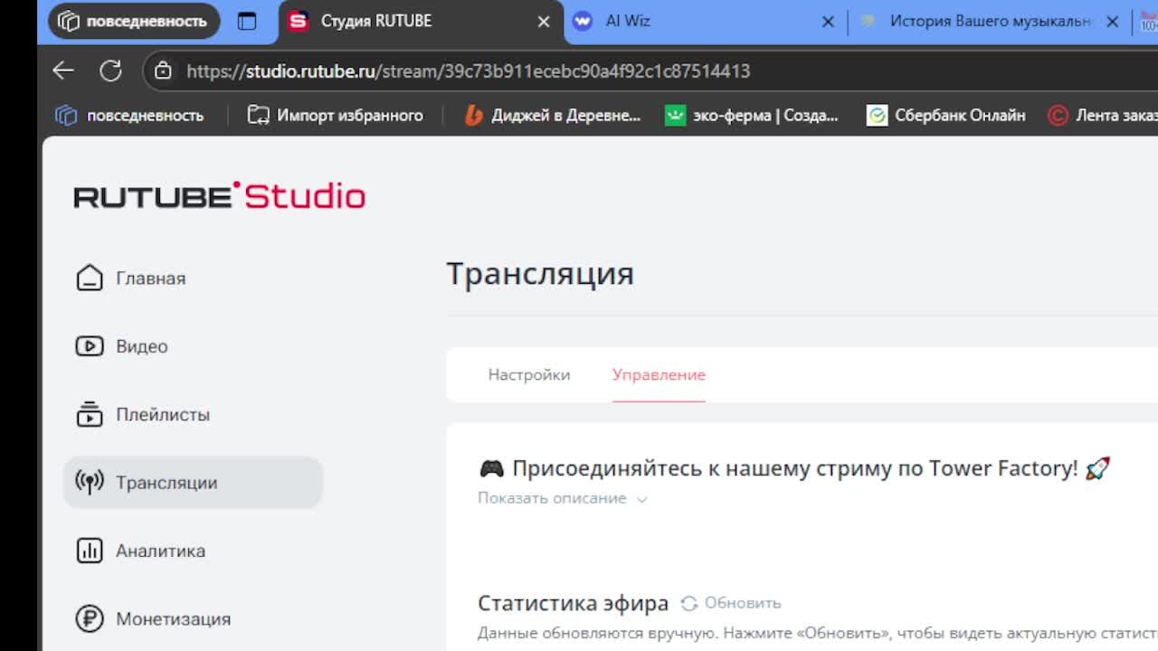Screen dimensions: 1158x651
Task: Click the RUTUBE Studio logo
Action: [x=220, y=195]
